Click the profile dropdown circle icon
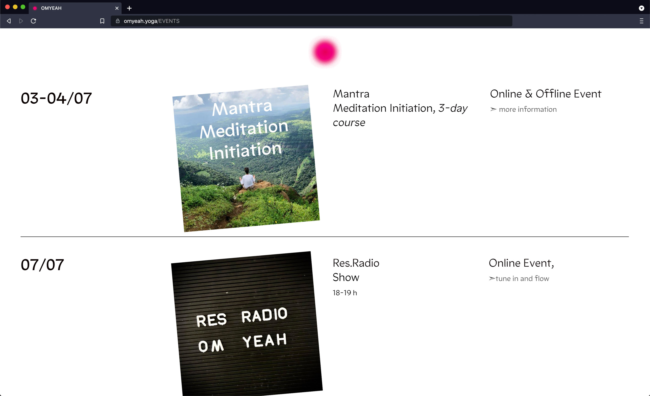650x396 pixels. pyautogui.click(x=641, y=8)
